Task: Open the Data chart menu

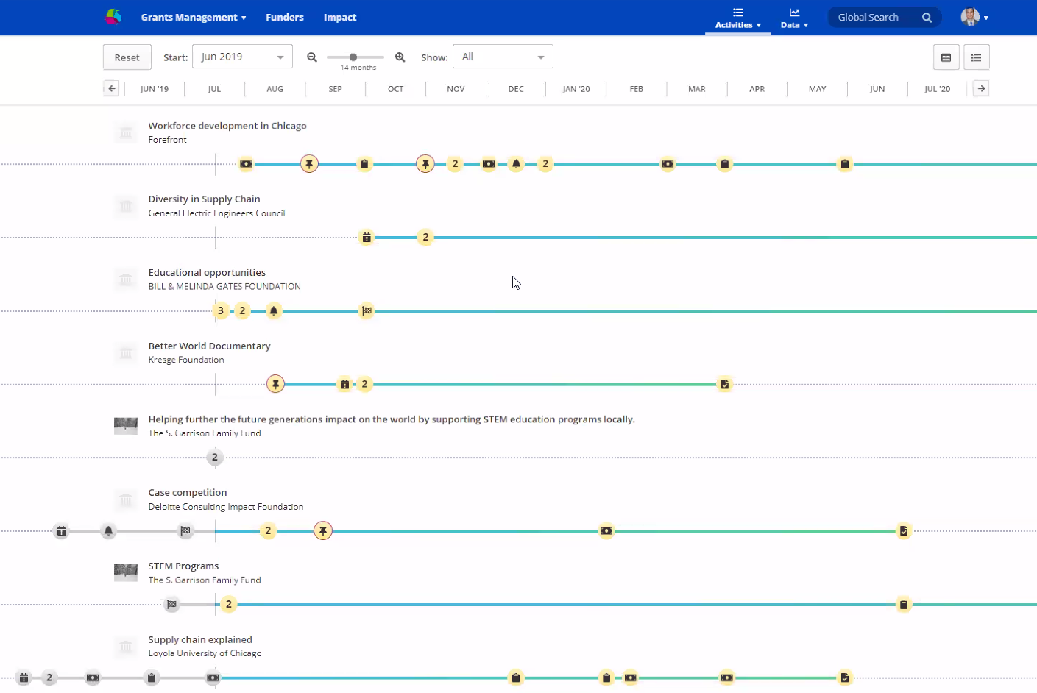Action: click(x=794, y=18)
